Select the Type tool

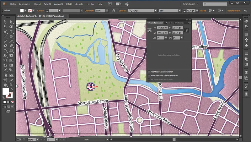(x=11, y=32)
